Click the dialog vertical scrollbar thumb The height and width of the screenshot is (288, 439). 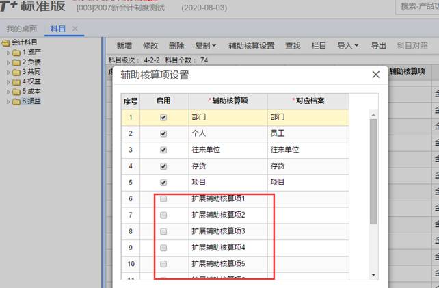(x=373, y=164)
